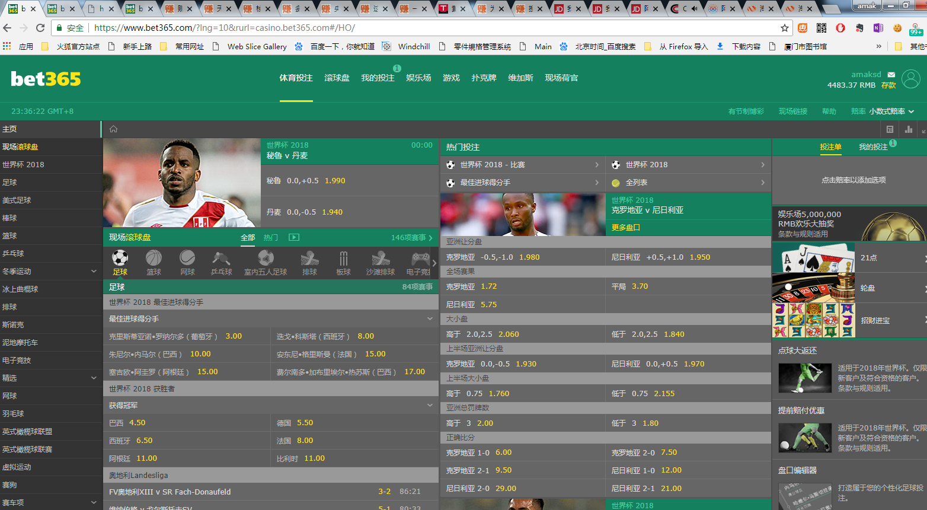Click the browser address bar URL field
Viewport: 927px width, 510px height.
coord(415,28)
